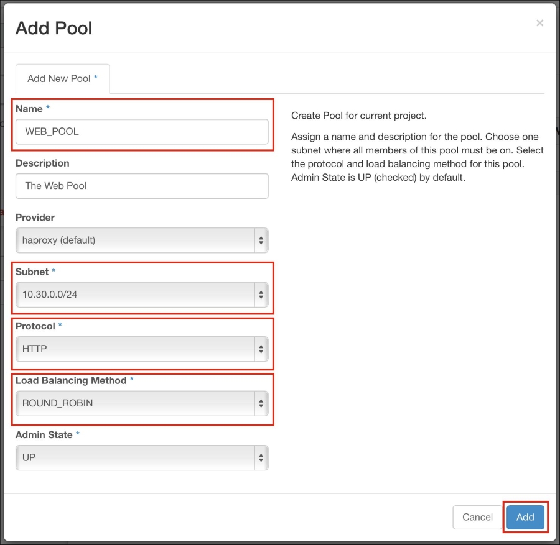Click the Cancel button
The image size is (560, 545).
[477, 517]
